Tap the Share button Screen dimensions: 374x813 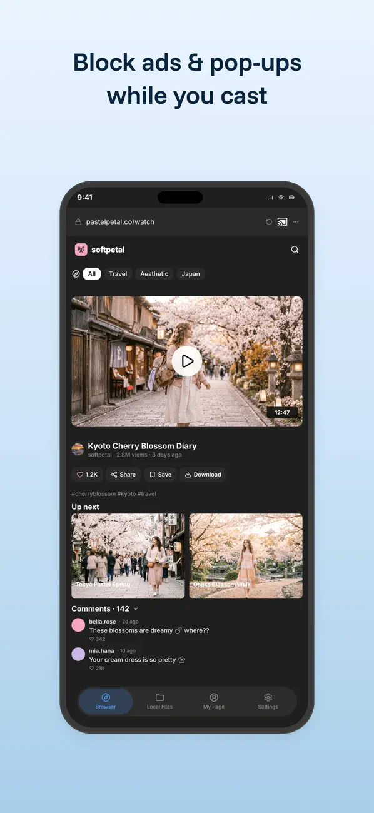coord(123,475)
